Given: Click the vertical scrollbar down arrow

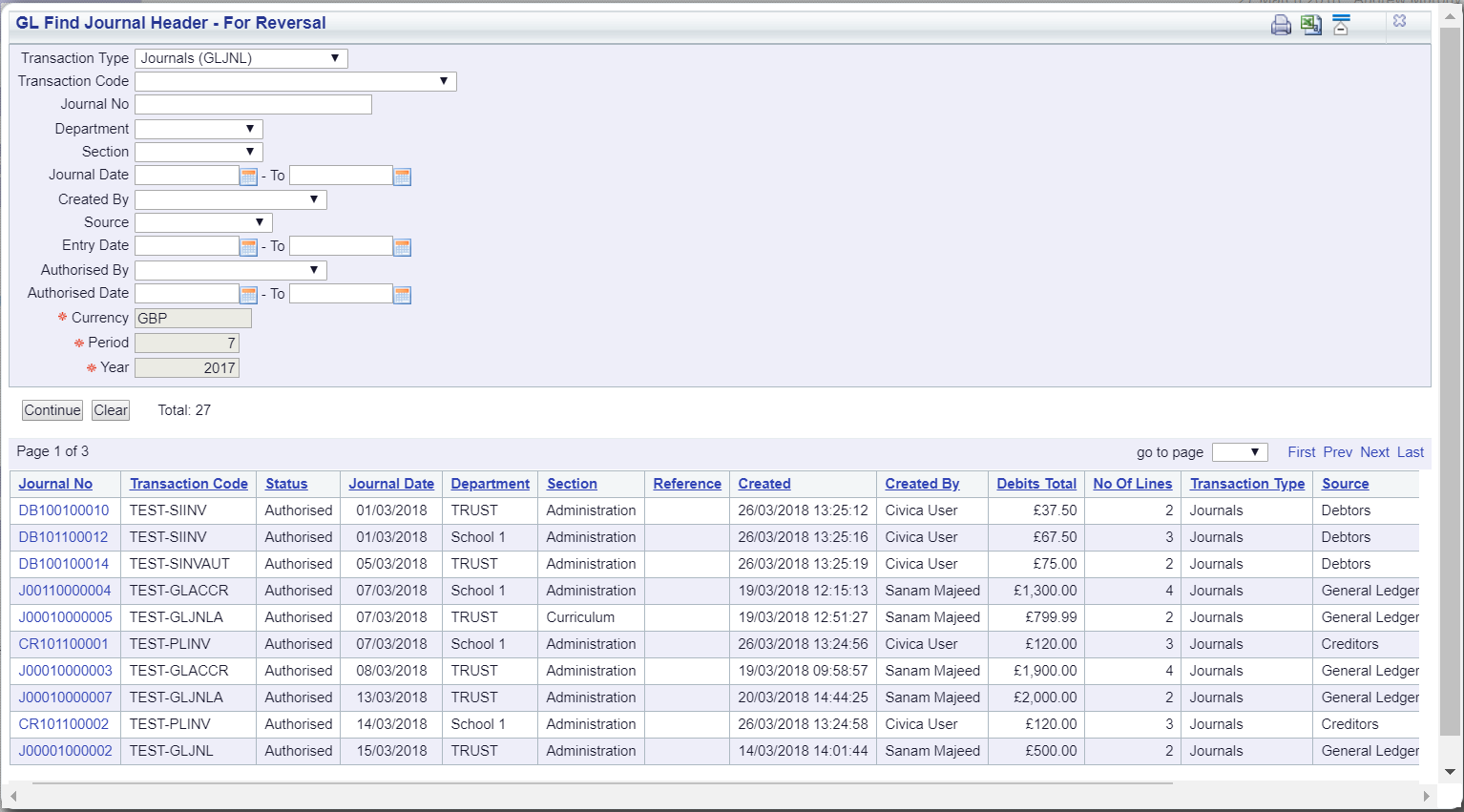Looking at the screenshot, I should click(x=1450, y=772).
